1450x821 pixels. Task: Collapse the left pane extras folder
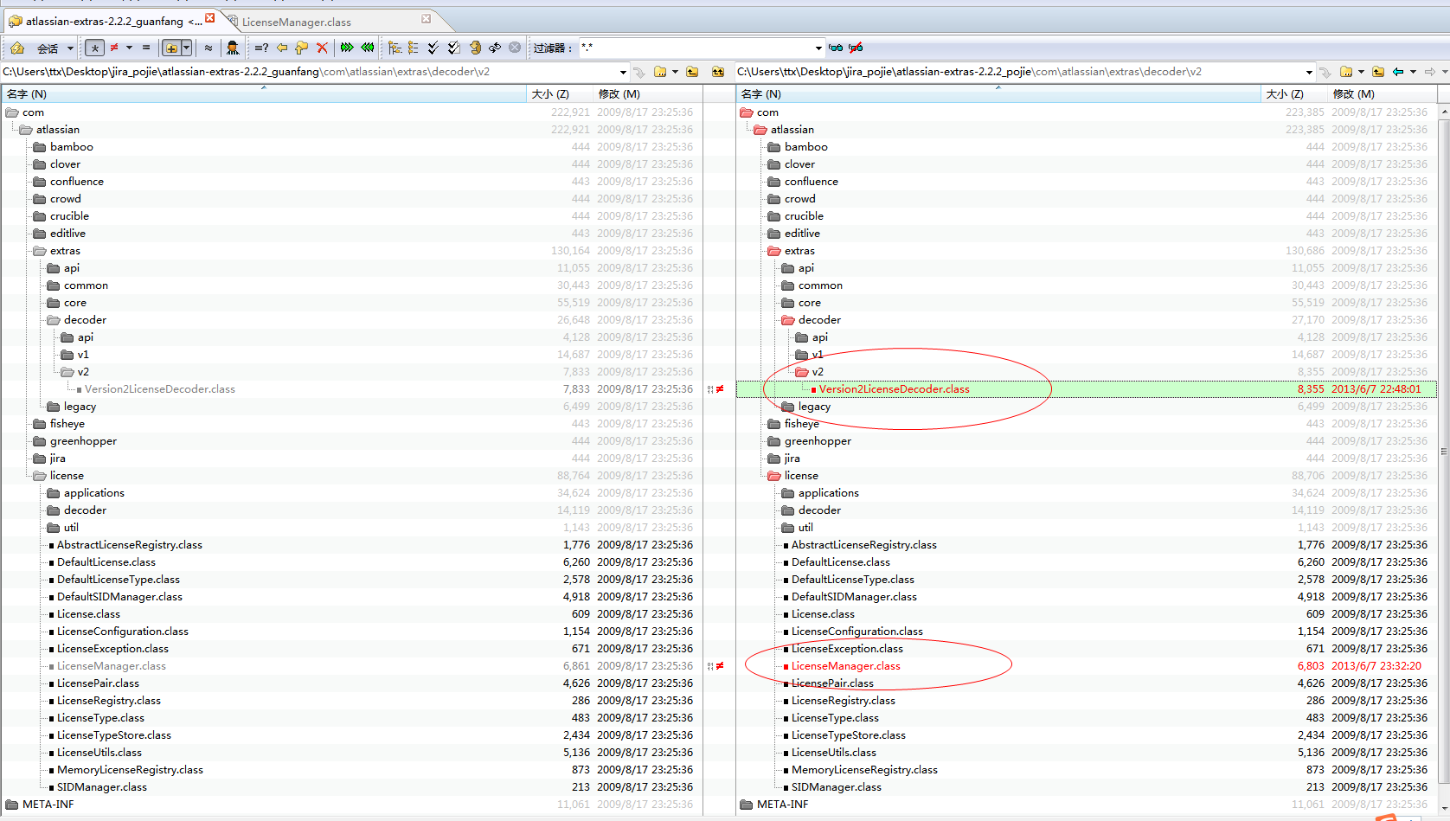click(39, 251)
